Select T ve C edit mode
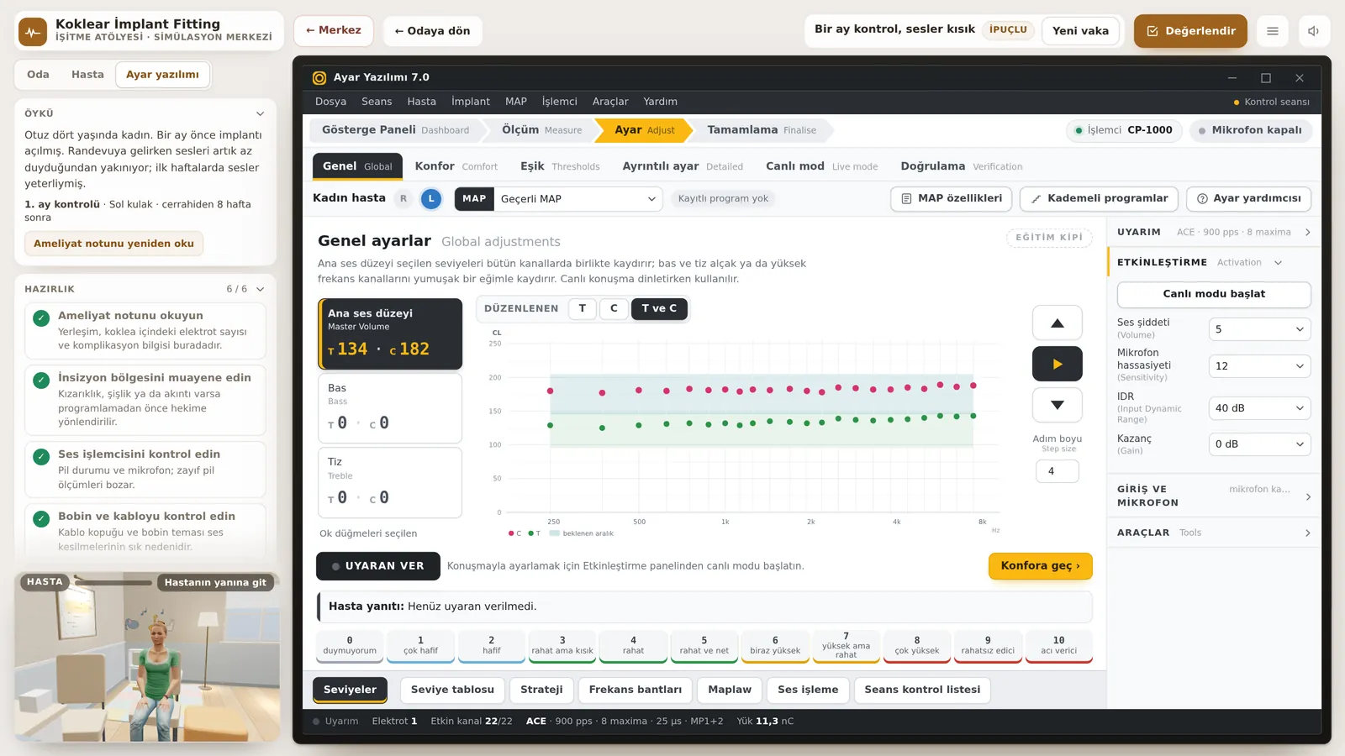1345x756 pixels. click(659, 308)
